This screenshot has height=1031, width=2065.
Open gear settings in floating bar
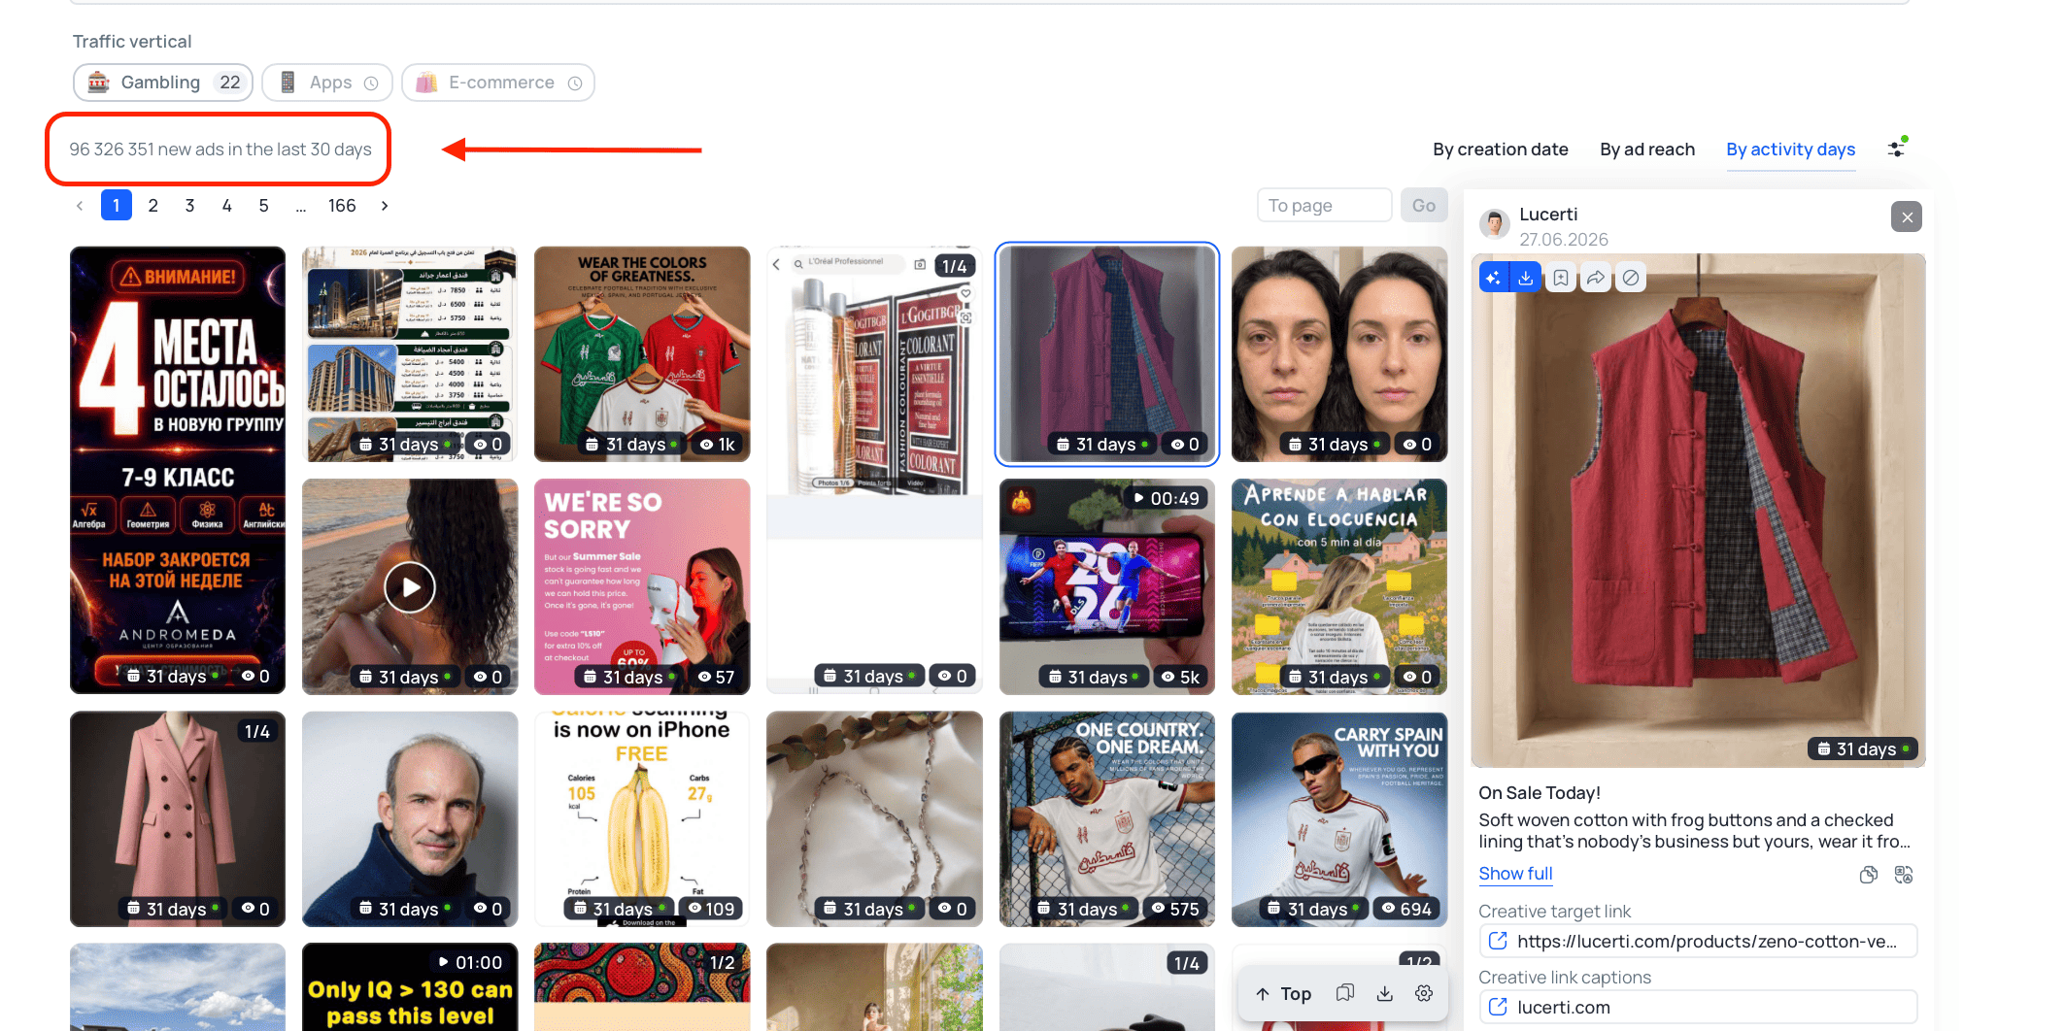[1424, 993]
